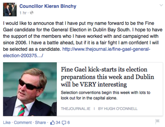Click the '1 hr' post timestamp

(x=23, y=12)
